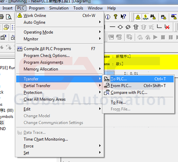This screenshot has height=162, width=178.
Task: Select the To PLC transfer icon
Action: pyautogui.click(x=107, y=79)
